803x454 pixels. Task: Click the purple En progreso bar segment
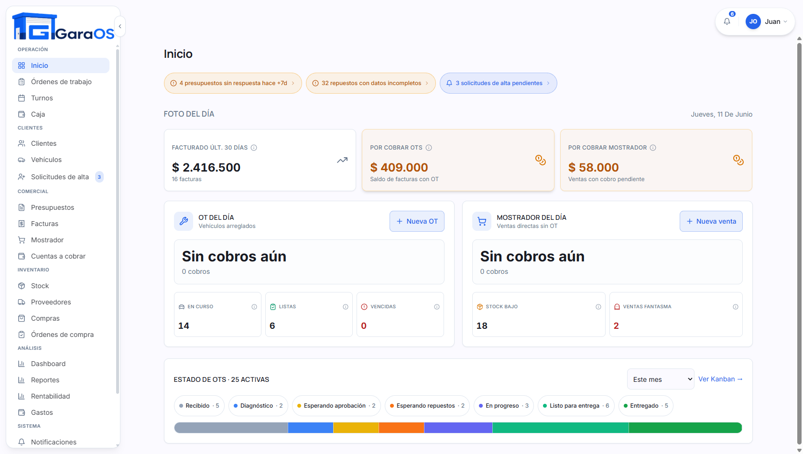[458, 428]
